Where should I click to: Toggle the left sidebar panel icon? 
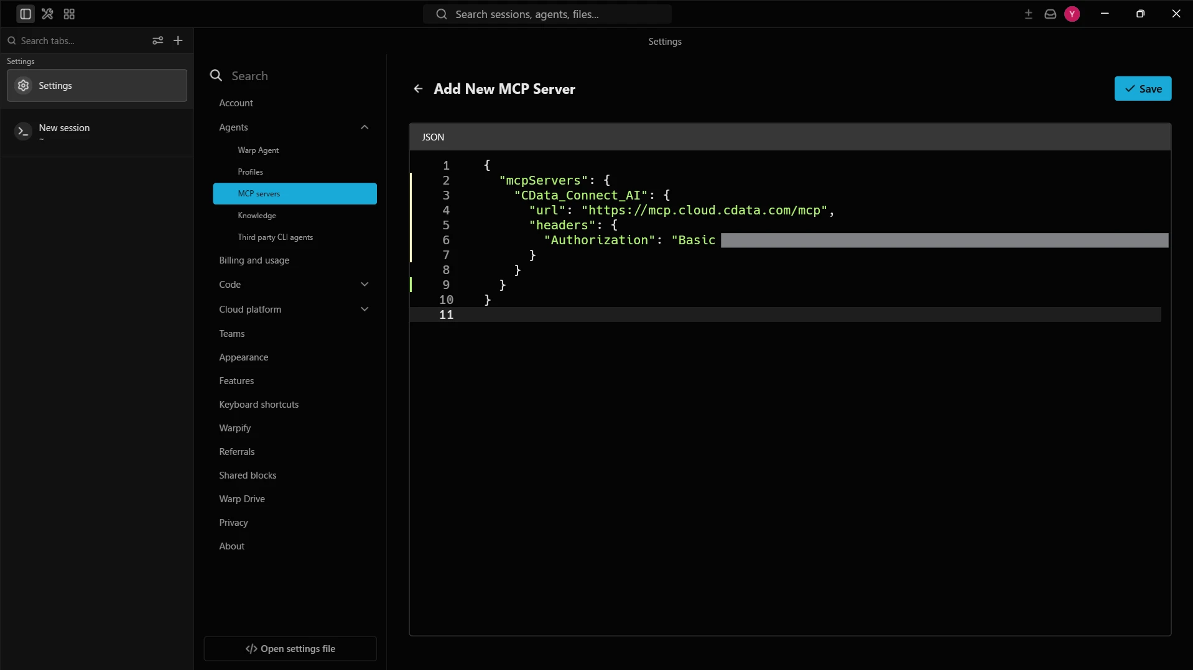(x=26, y=14)
